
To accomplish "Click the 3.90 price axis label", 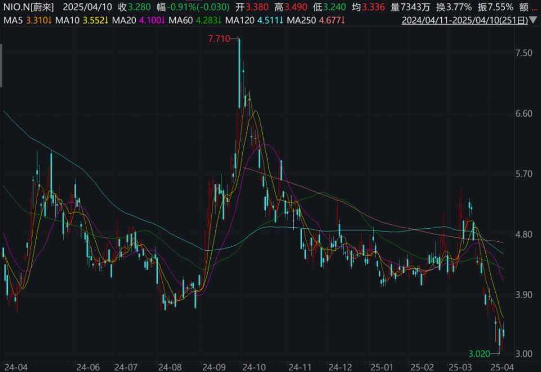I will point(524,295).
